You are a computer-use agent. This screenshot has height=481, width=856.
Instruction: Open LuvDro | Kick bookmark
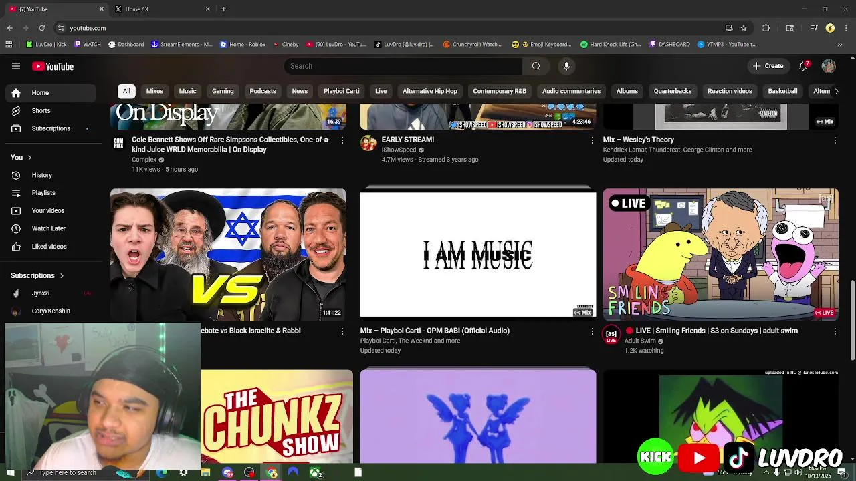47,45
